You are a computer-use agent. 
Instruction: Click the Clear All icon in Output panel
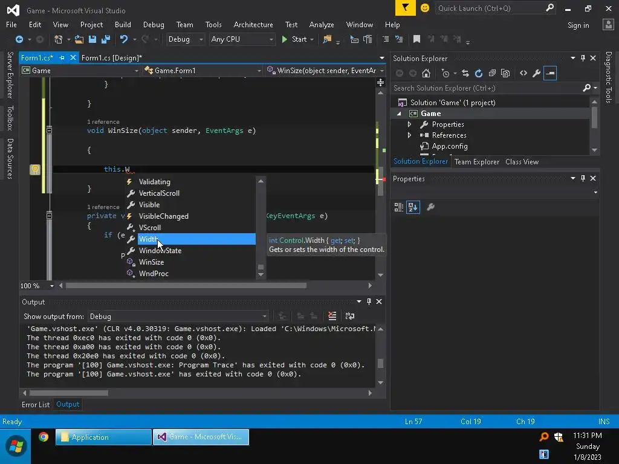pos(332,316)
